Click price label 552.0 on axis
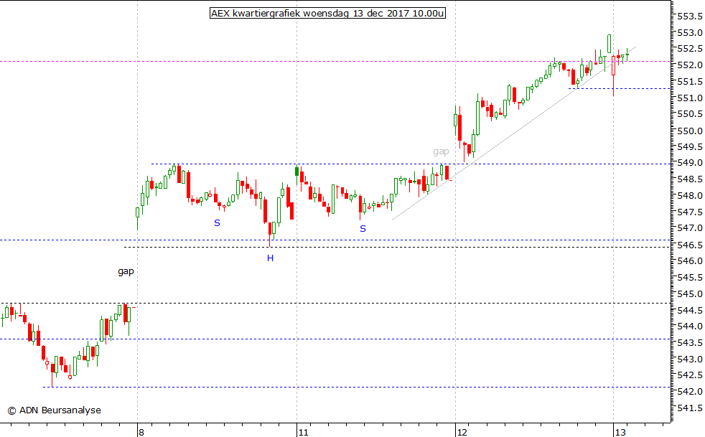Screen dimensions: 705x437 coord(690,65)
